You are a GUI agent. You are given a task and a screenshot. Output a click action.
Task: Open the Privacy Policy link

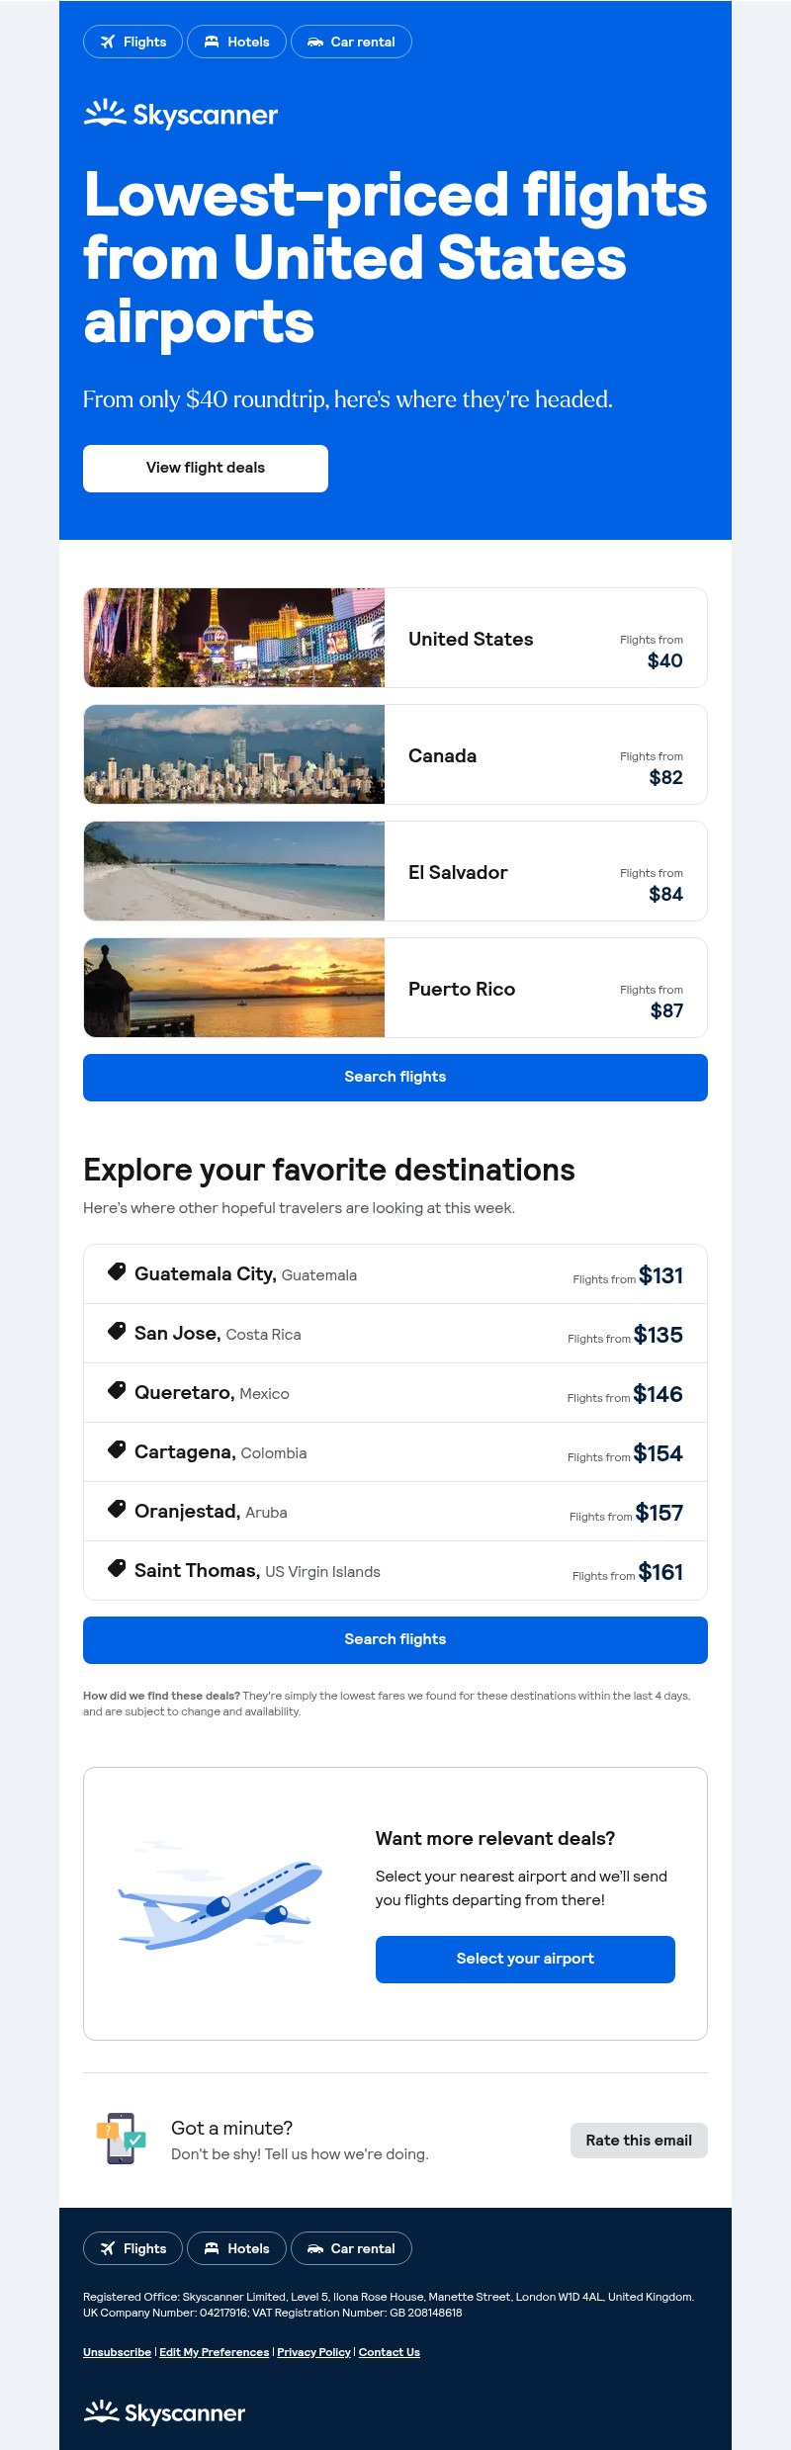(x=313, y=2352)
